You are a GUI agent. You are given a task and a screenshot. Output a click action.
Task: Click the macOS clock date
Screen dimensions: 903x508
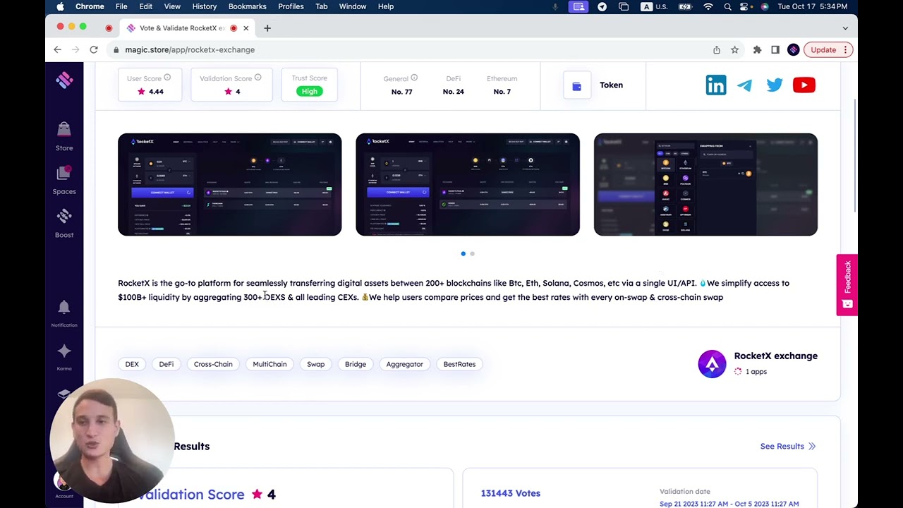813,6
